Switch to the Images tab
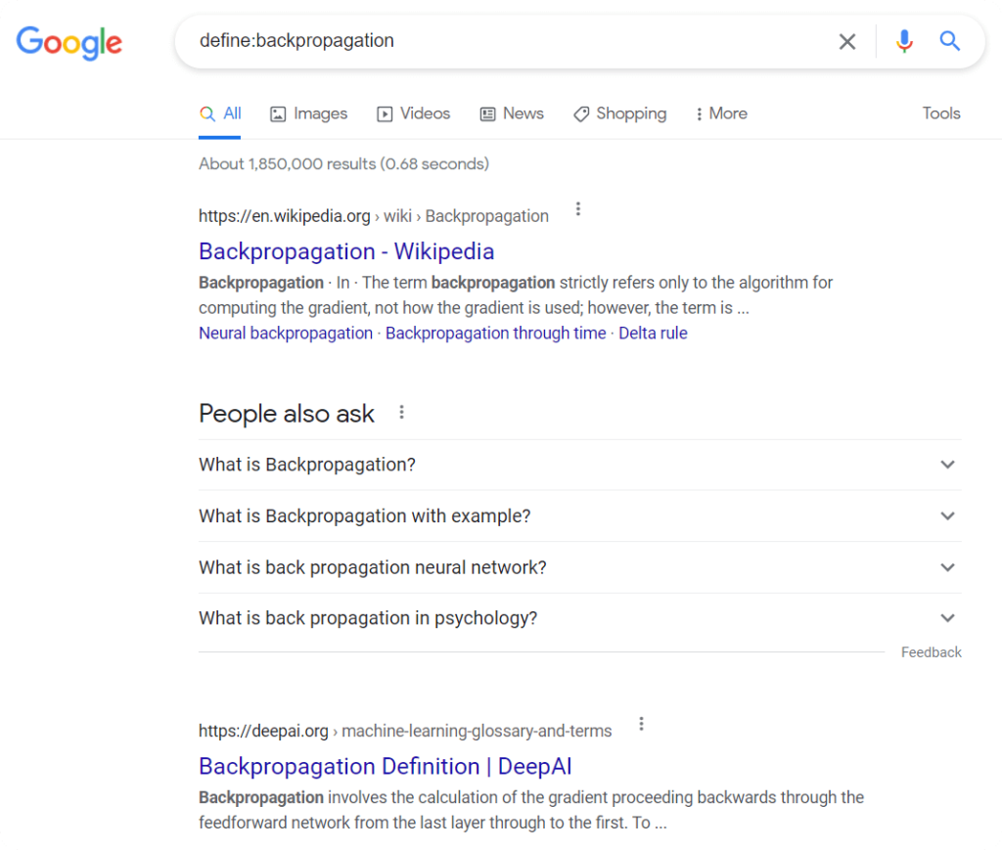This screenshot has width=1002, height=850. point(308,113)
